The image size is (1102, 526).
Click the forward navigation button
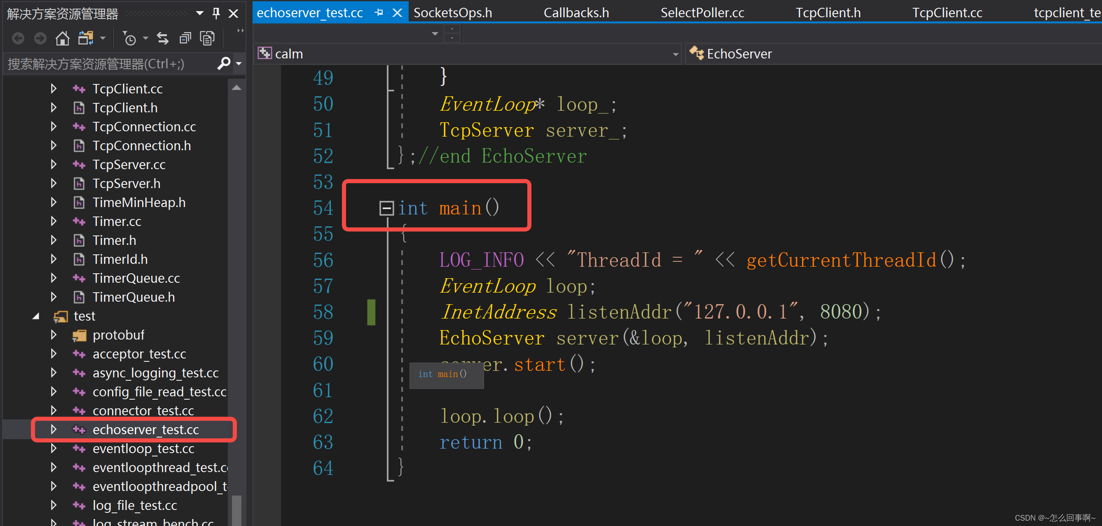40,38
